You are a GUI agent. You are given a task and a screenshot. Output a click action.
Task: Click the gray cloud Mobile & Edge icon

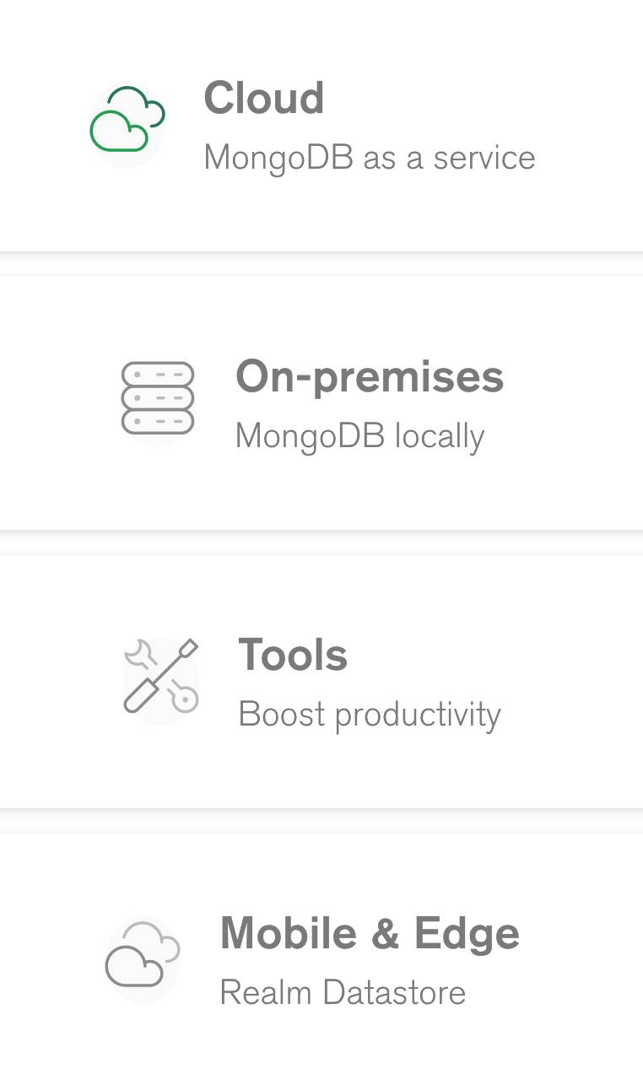point(143,954)
